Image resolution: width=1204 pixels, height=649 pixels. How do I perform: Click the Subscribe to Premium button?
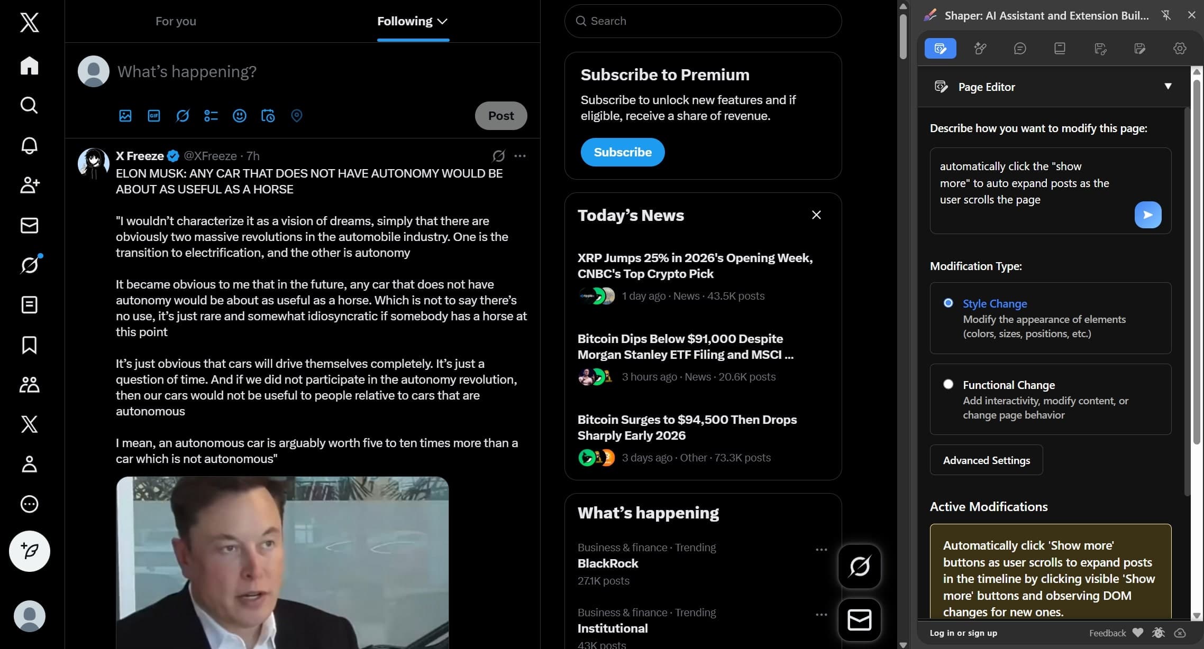[x=622, y=152]
